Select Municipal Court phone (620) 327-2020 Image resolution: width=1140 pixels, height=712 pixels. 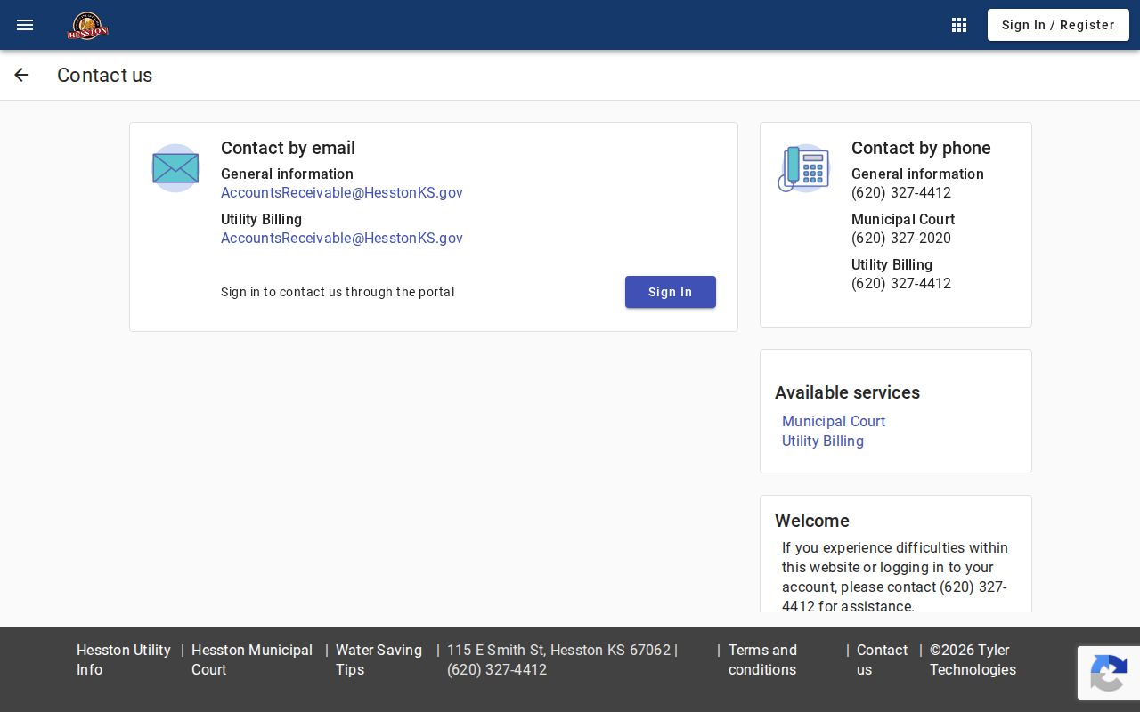click(x=901, y=238)
